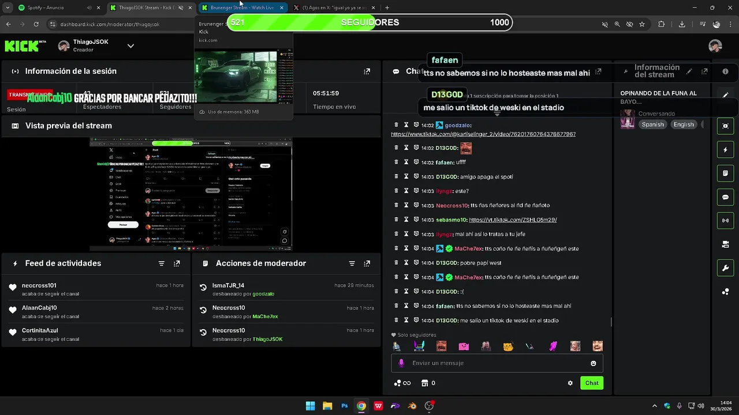739x415 pixels.
Task: Click the video camera icon in right sidebar
Action: pyautogui.click(x=725, y=244)
